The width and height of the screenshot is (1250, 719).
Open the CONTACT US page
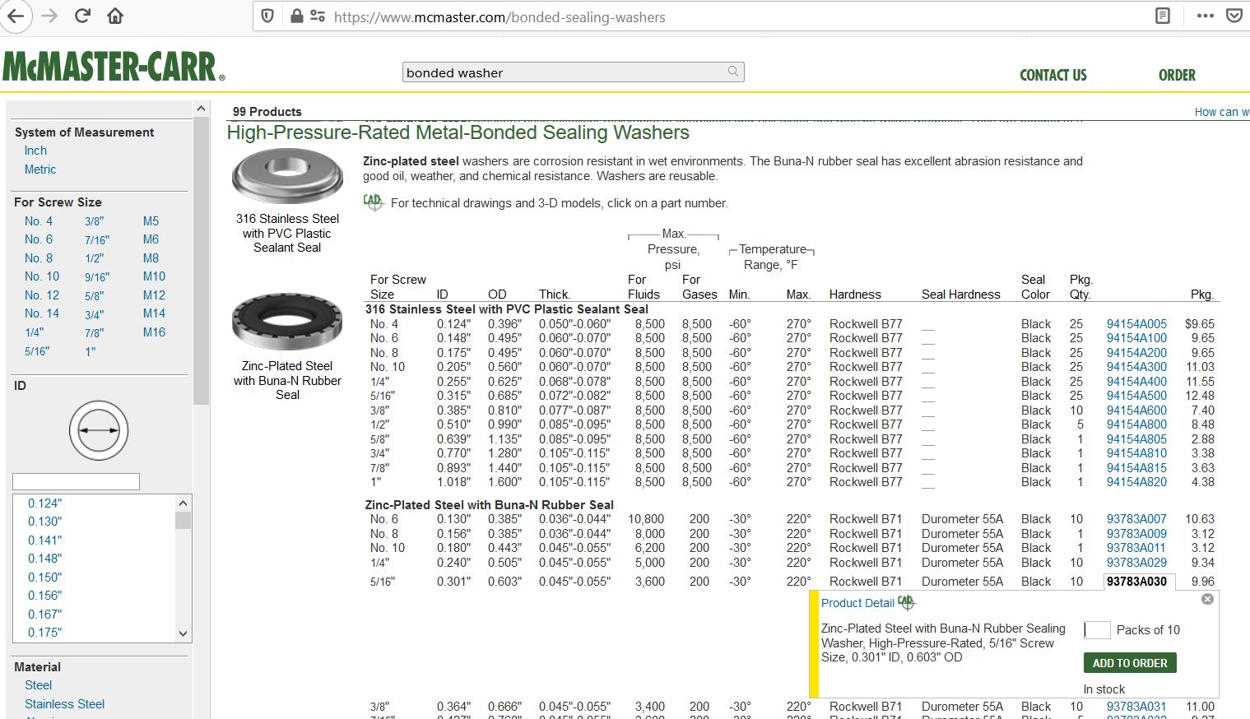coord(1053,75)
